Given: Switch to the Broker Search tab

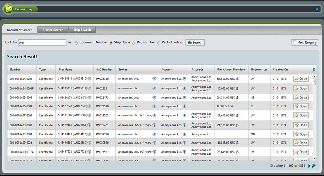Looking at the screenshot, I should tap(53, 30).
